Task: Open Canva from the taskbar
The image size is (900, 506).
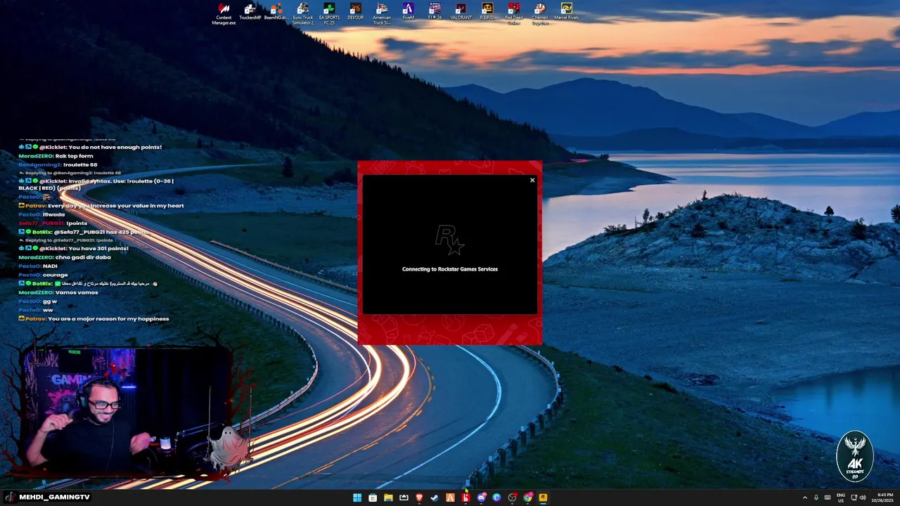Action: tap(496, 498)
